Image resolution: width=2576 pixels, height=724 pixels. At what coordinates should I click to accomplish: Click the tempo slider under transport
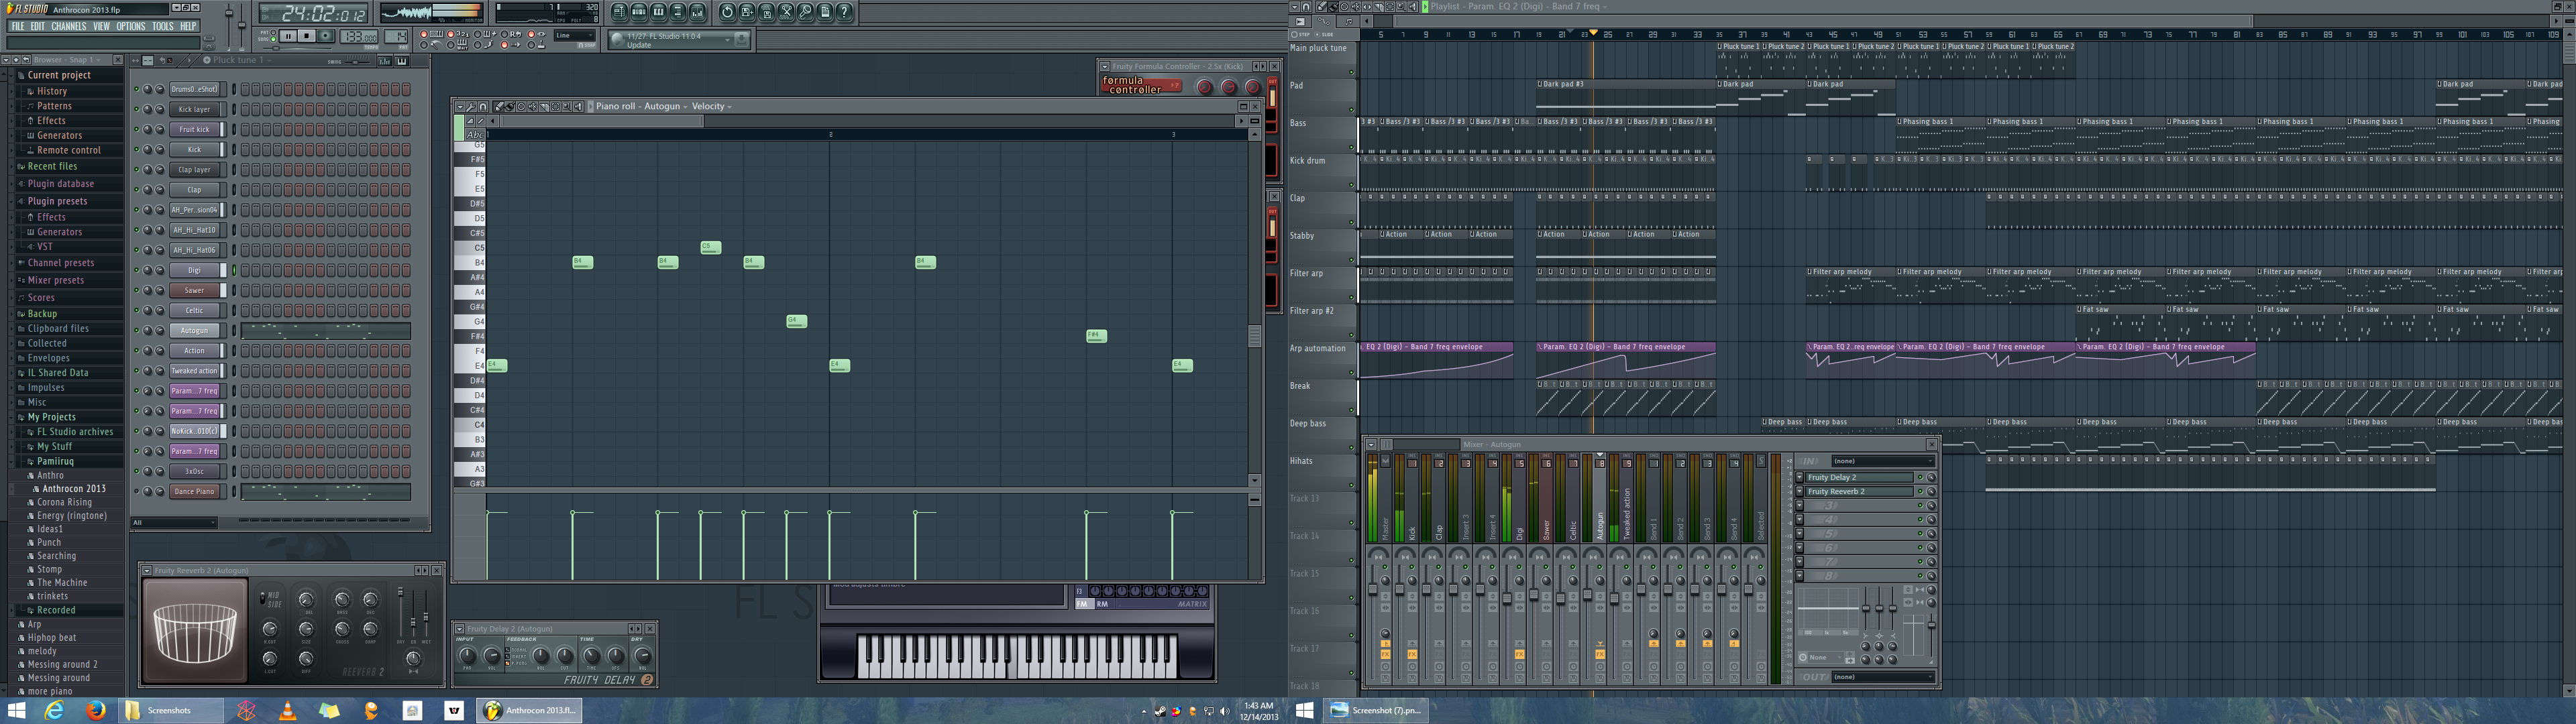[276, 48]
